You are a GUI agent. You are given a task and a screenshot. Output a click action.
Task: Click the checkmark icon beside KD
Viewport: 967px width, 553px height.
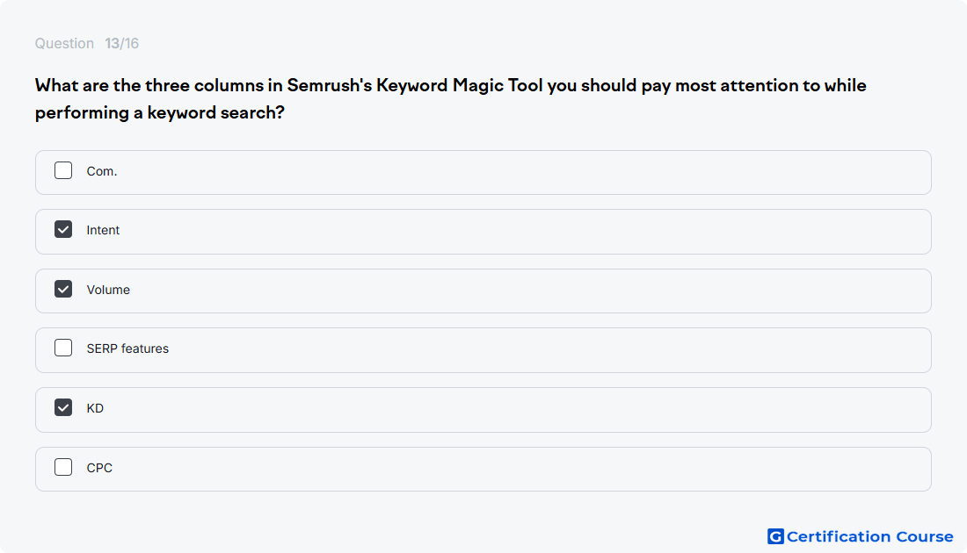63,407
